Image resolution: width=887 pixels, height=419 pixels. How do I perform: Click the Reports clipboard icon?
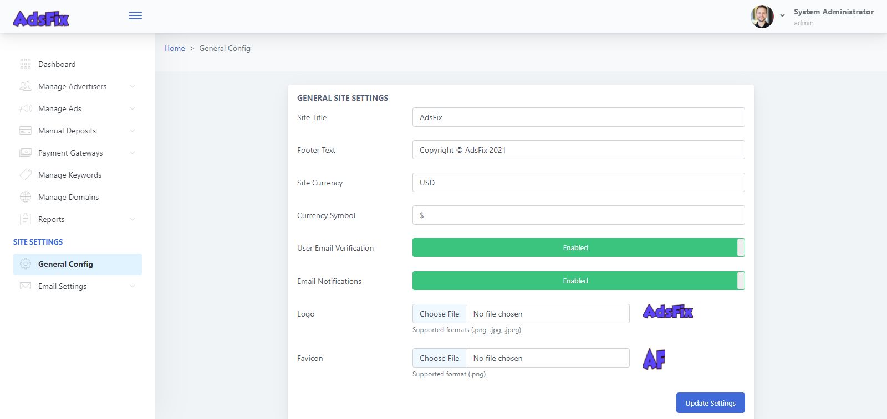[26, 219]
